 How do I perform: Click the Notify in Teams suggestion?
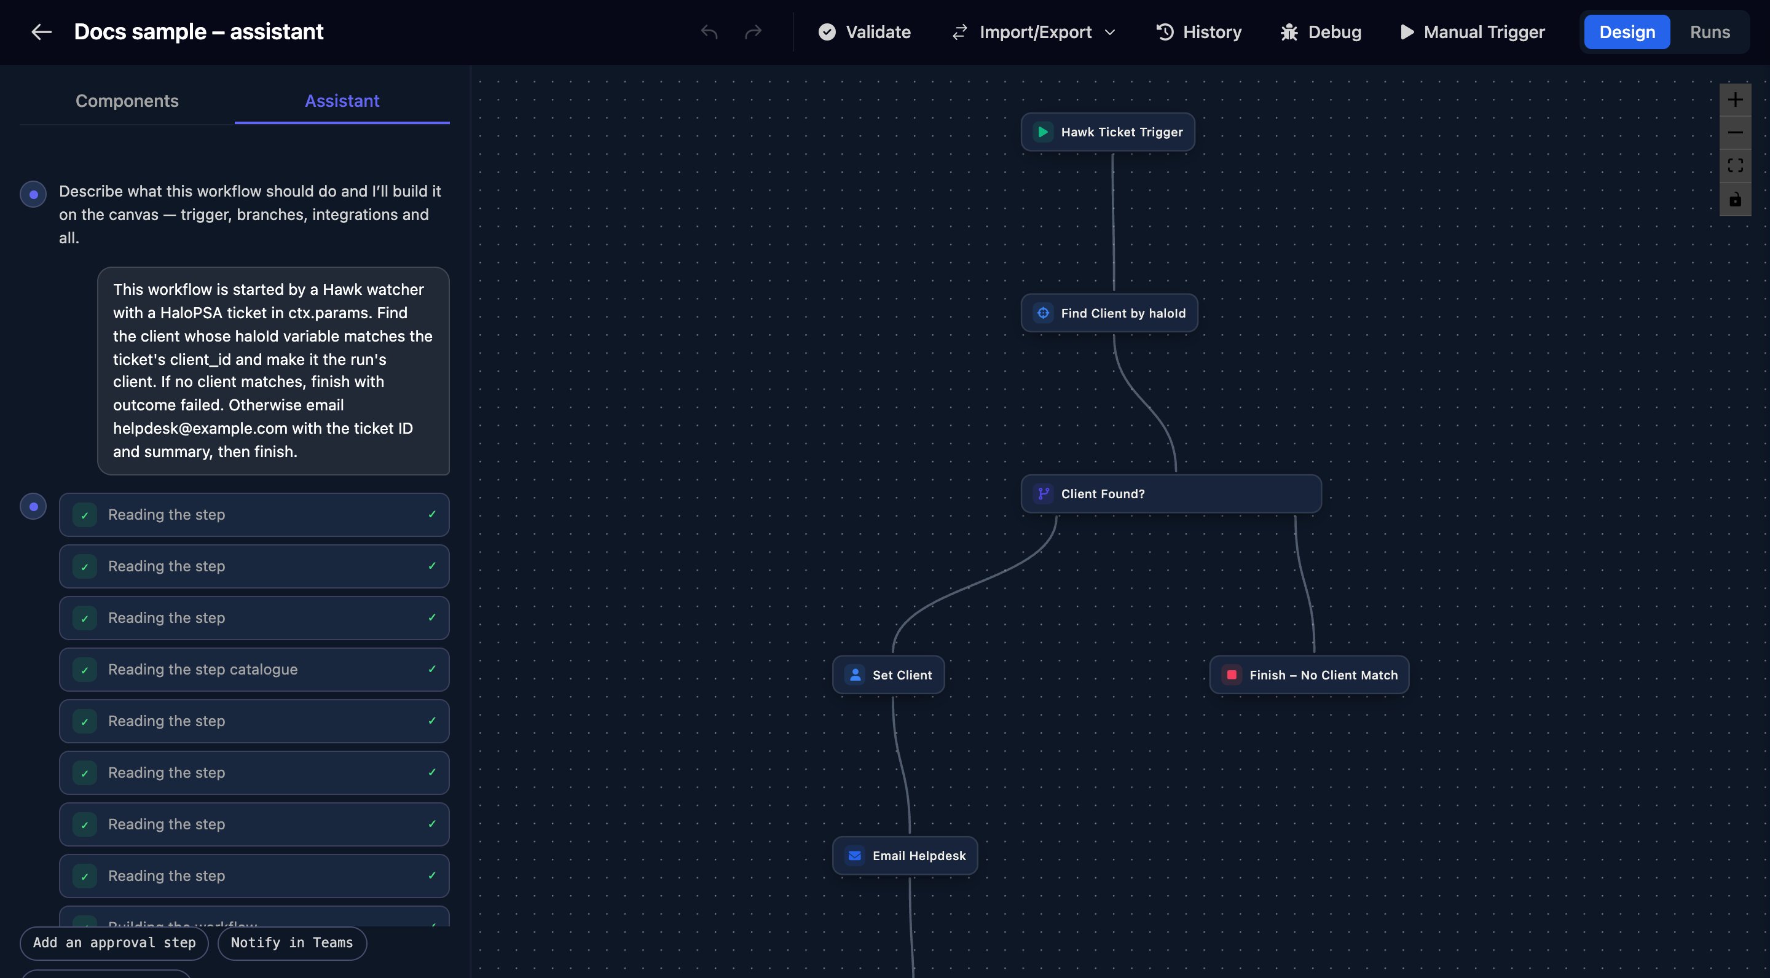pos(292,943)
